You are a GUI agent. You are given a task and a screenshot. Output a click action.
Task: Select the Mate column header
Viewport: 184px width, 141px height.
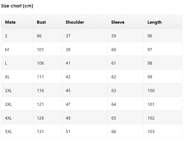click(x=10, y=22)
